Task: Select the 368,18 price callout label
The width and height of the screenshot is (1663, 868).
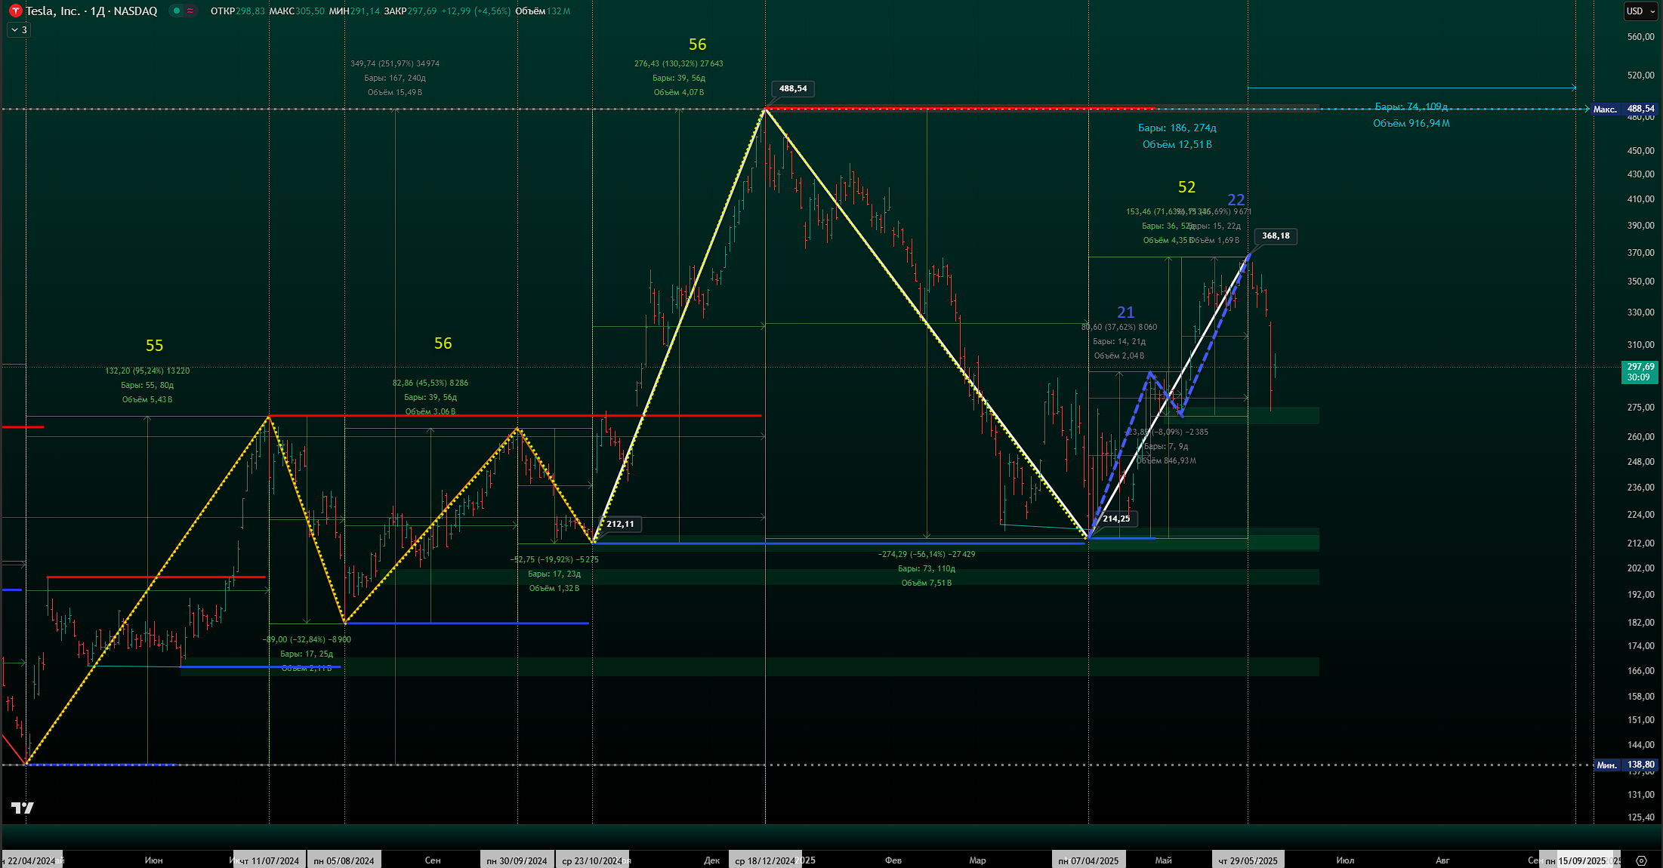Action: (1276, 235)
